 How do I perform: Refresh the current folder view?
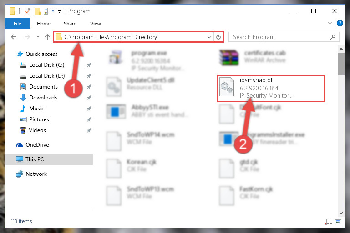pos(218,37)
